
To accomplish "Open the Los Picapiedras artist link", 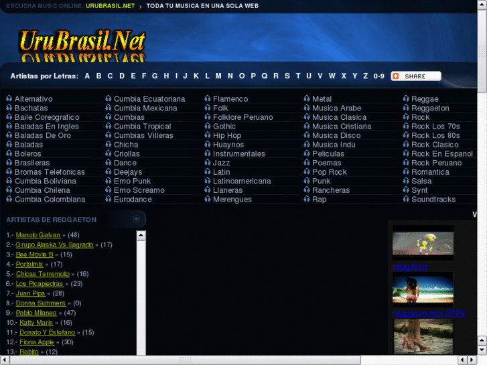I will click(x=40, y=283).
